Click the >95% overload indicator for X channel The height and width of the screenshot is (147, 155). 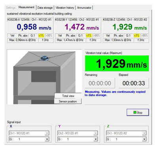click(x=49, y=35)
